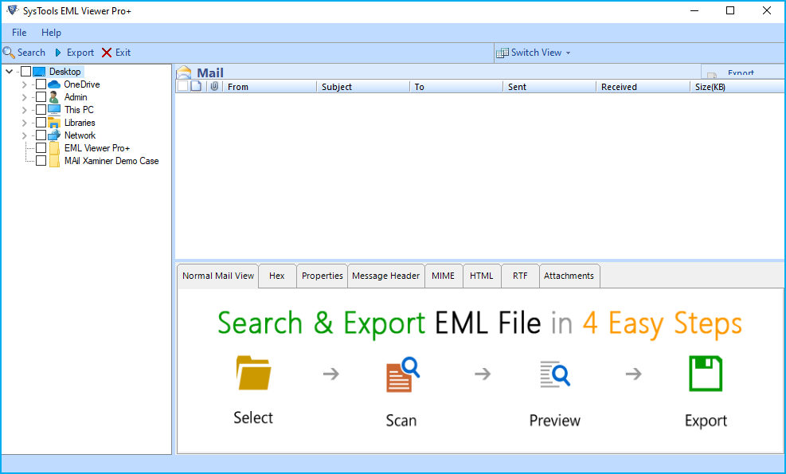The height and width of the screenshot is (474, 786).
Task: Click the This PC computer icon
Action: click(54, 110)
